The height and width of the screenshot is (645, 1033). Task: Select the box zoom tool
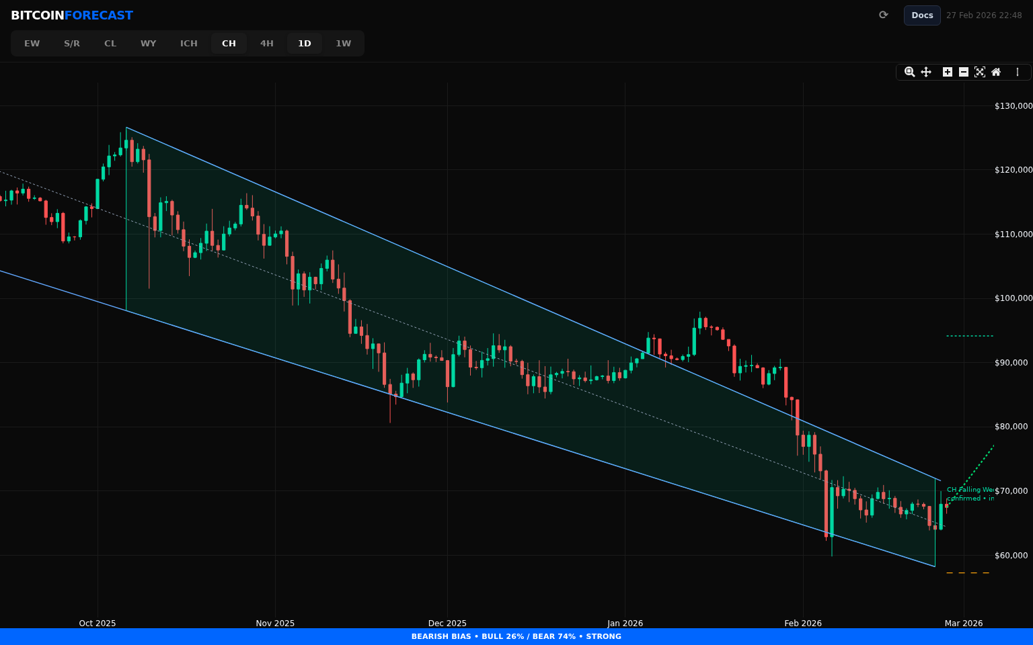(909, 72)
